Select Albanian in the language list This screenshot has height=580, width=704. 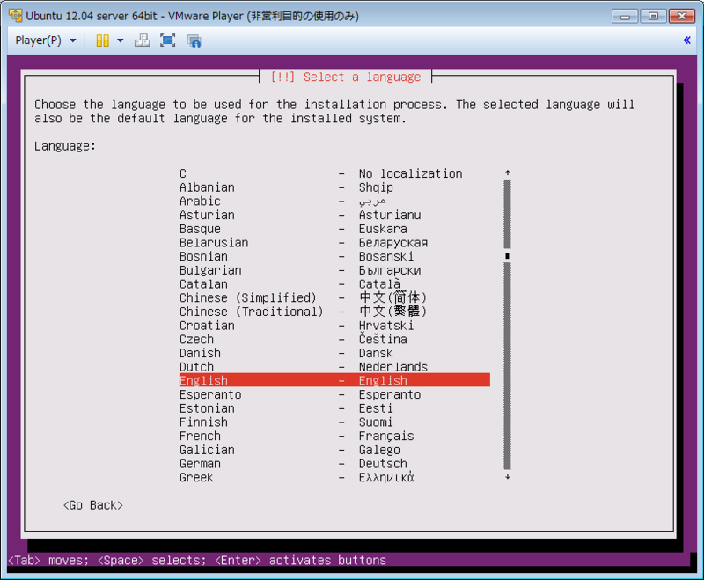[x=334, y=187]
